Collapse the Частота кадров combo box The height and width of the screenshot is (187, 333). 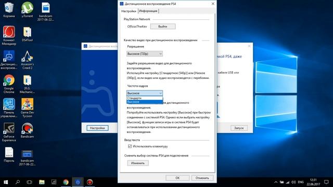coord(145,93)
